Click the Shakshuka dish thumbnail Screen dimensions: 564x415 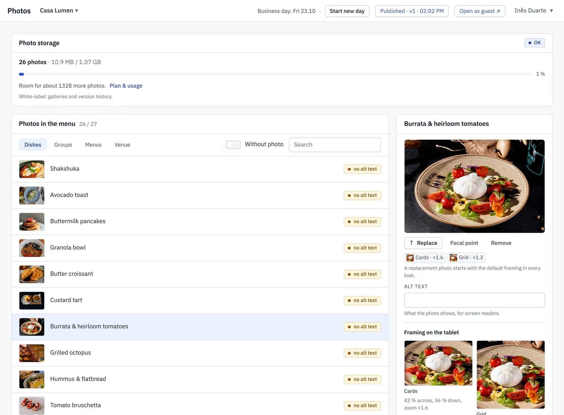pyautogui.click(x=32, y=169)
